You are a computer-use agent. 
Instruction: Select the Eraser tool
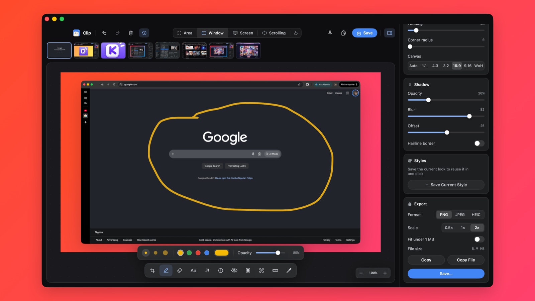[180, 271]
